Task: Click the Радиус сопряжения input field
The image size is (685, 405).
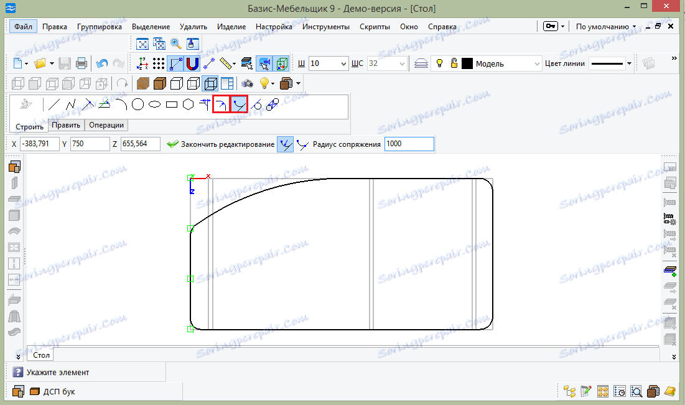Action: click(x=409, y=144)
